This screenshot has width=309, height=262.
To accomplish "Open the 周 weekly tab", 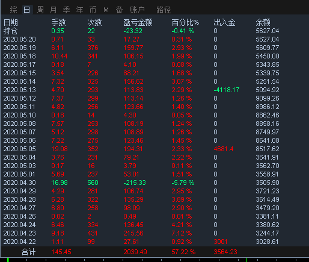I will click(40, 10).
